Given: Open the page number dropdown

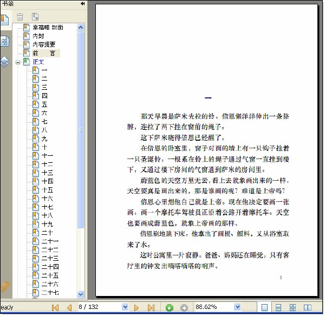Looking at the screenshot, I should pos(125,307).
